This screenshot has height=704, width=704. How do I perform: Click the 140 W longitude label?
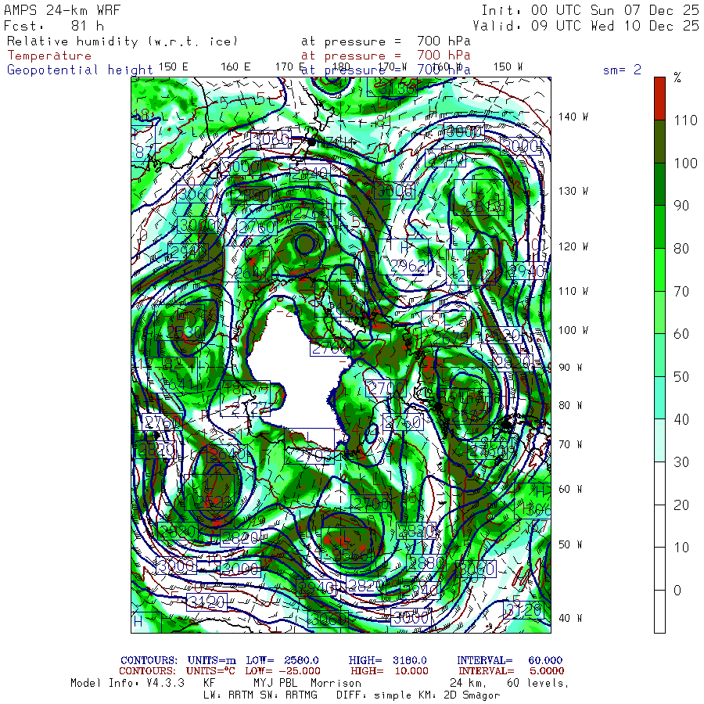573,117
